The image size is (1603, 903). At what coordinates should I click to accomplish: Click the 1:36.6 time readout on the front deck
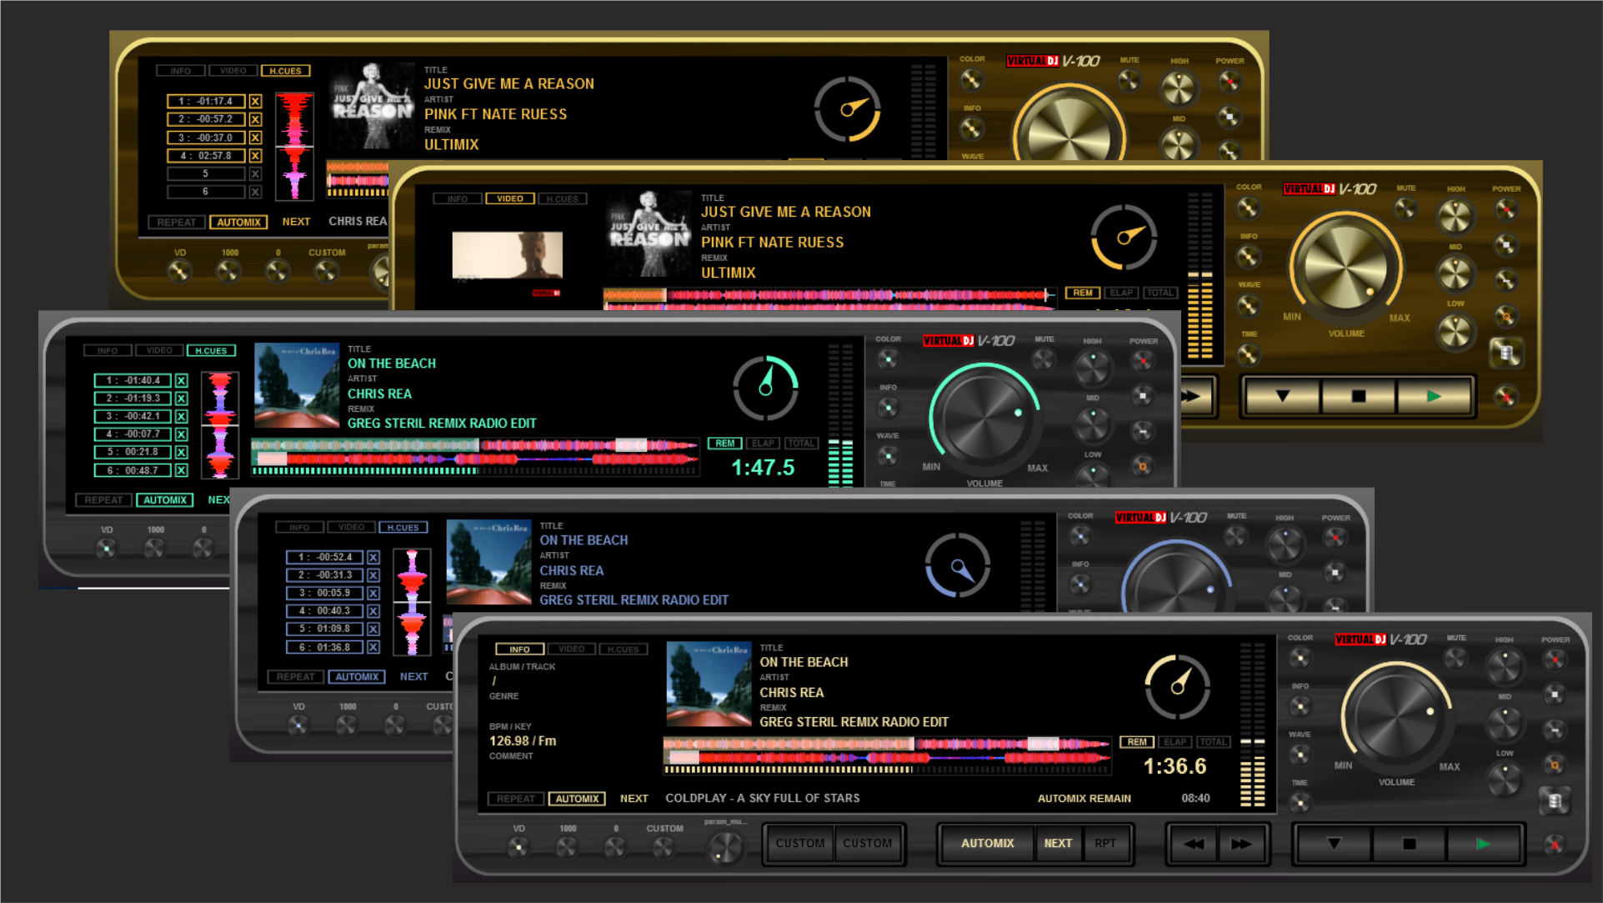pos(1175,766)
